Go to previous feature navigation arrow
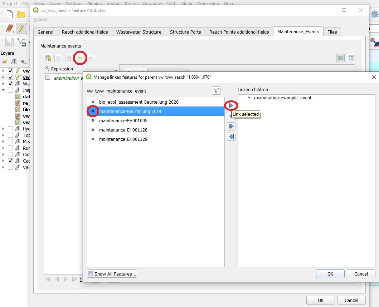This screenshot has width=379, height=307. pyautogui.click(x=57, y=279)
